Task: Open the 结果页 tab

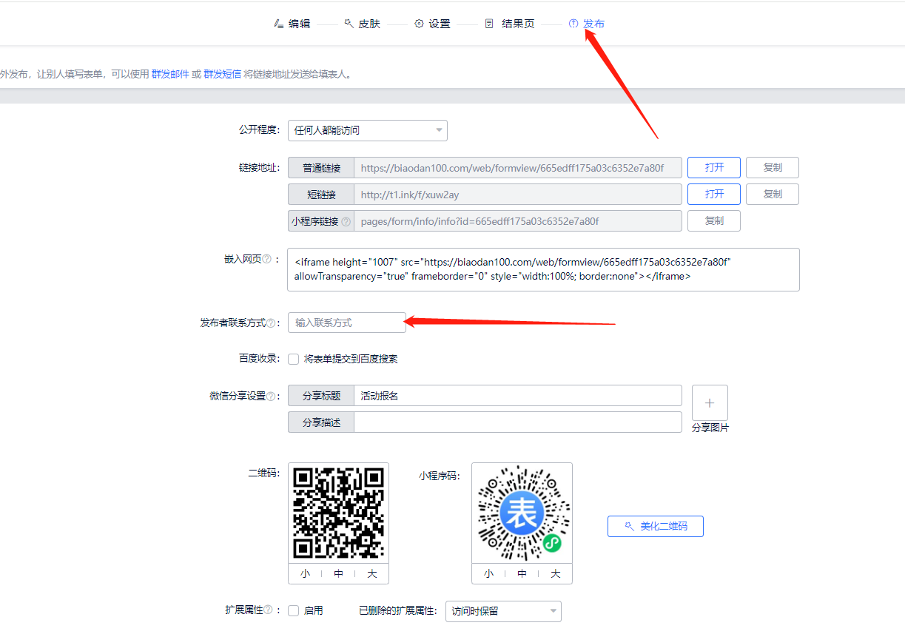Action: pyautogui.click(x=511, y=24)
